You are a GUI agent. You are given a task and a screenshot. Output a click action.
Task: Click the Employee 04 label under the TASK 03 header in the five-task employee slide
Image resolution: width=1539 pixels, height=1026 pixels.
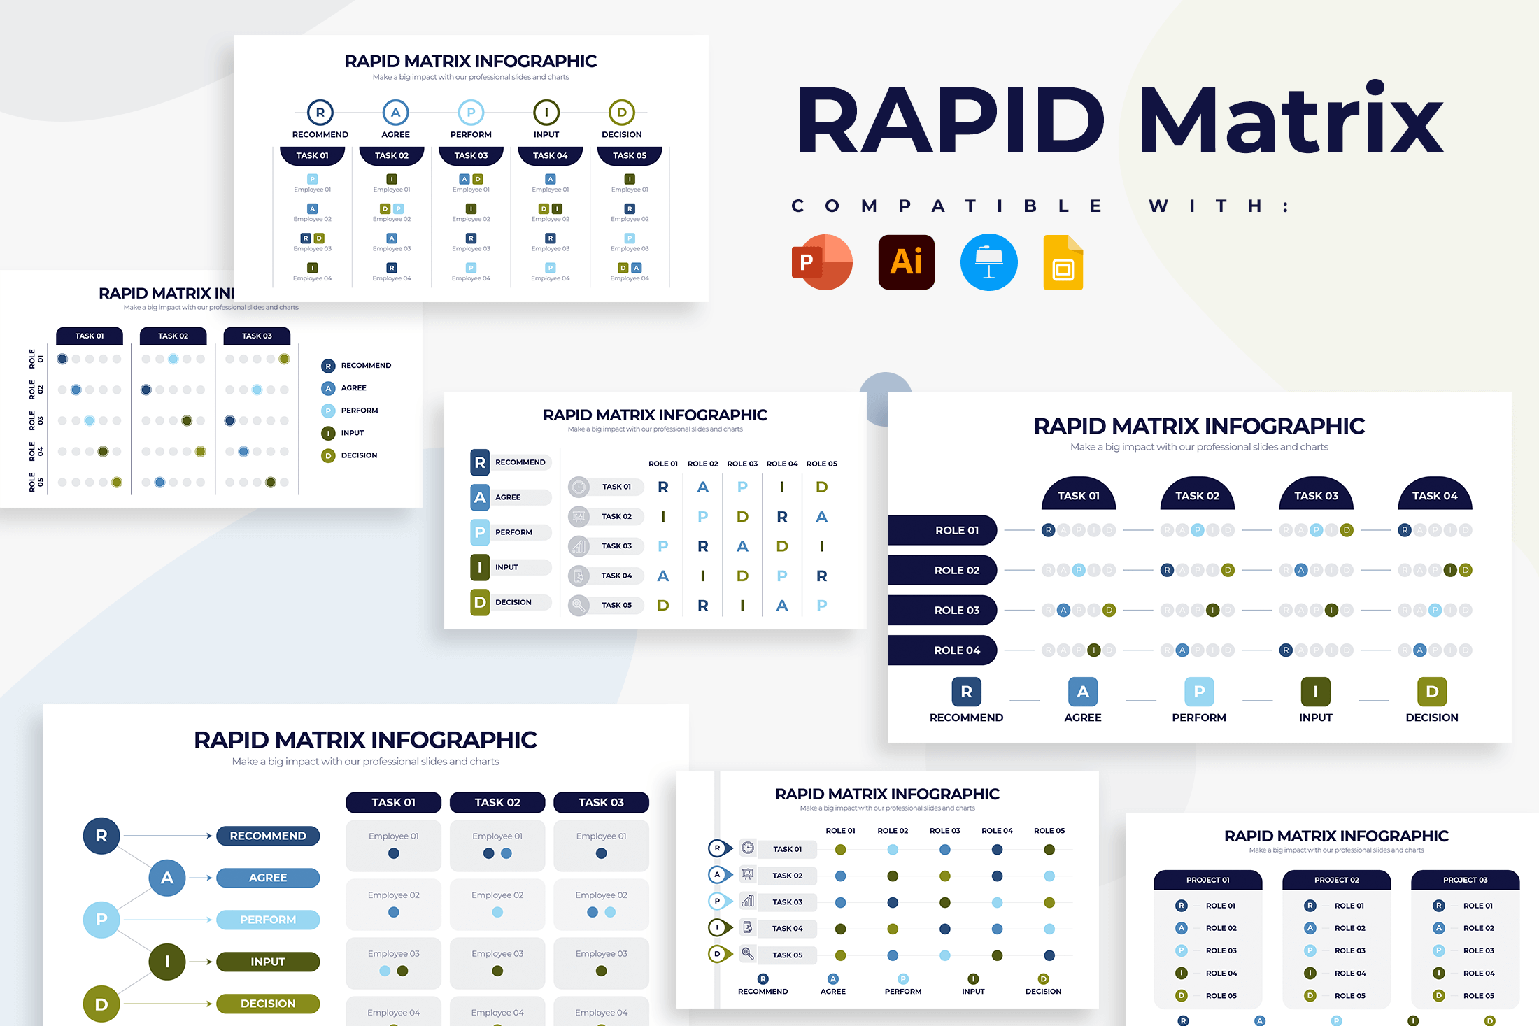[471, 278]
